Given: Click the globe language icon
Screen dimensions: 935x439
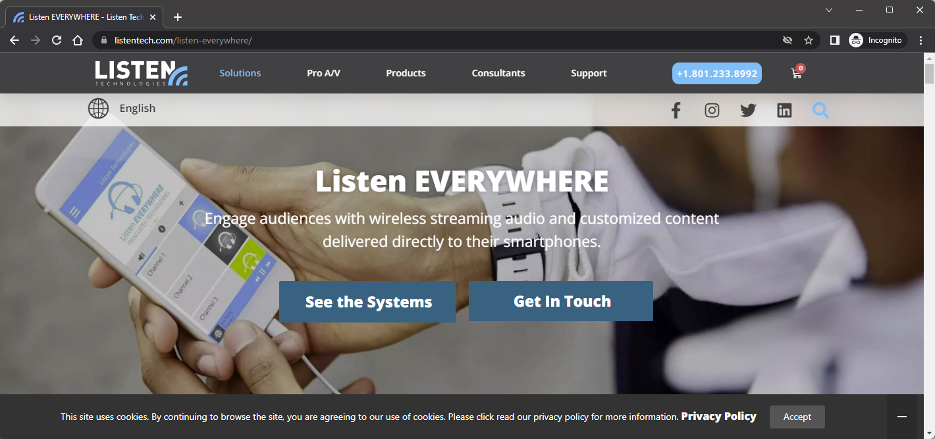Looking at the screenshot, I should tap(98, 109).
